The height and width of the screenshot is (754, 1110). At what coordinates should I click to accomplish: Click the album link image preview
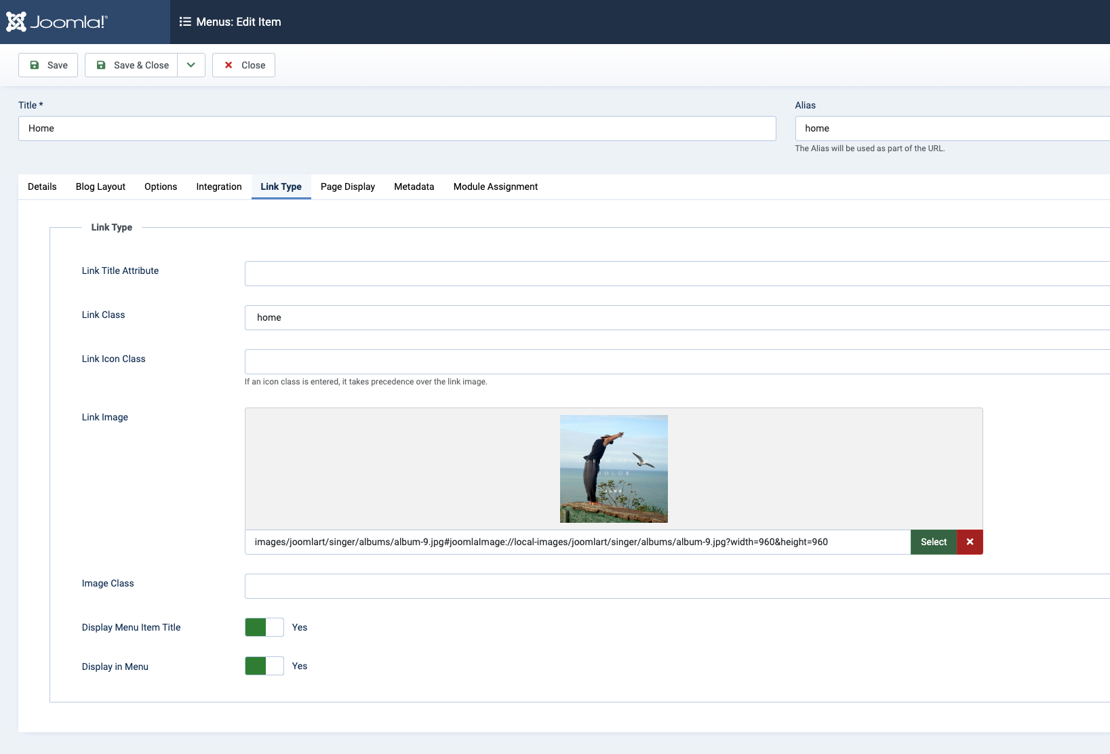coord(614,469)
